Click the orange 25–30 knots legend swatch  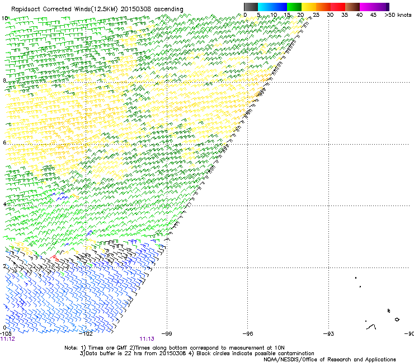323,7
